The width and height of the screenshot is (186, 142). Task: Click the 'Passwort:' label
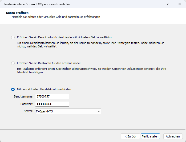coord(27,104)
